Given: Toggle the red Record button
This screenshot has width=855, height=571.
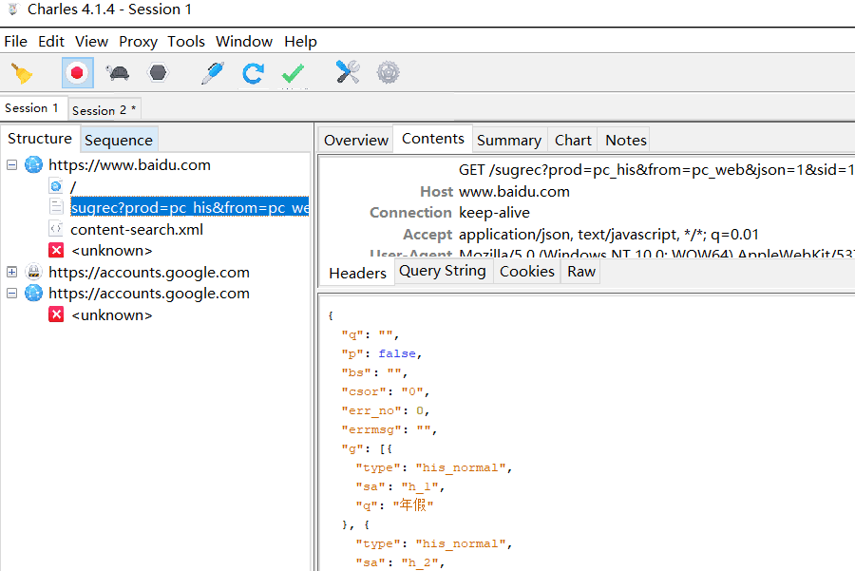Looking at the screenshot, I should 78,72.
